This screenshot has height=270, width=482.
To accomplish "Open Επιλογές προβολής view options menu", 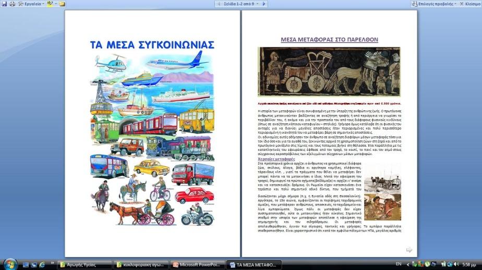I will (434, 4).
